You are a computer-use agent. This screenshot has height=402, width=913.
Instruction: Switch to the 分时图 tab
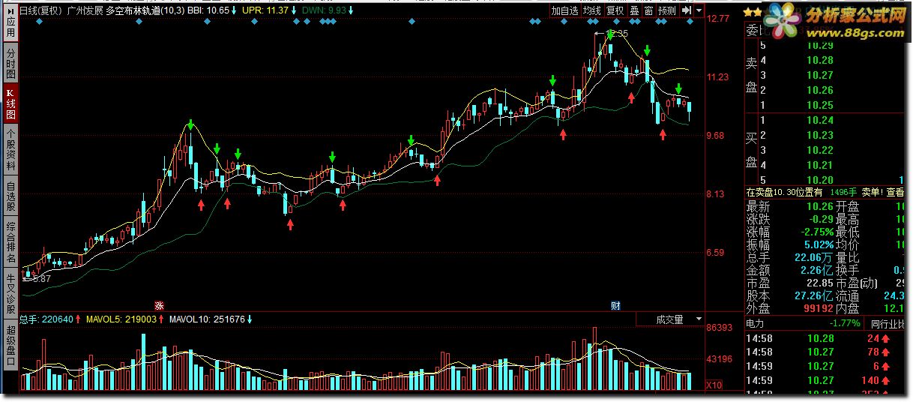pyautogui.click(x=10, y=64)
